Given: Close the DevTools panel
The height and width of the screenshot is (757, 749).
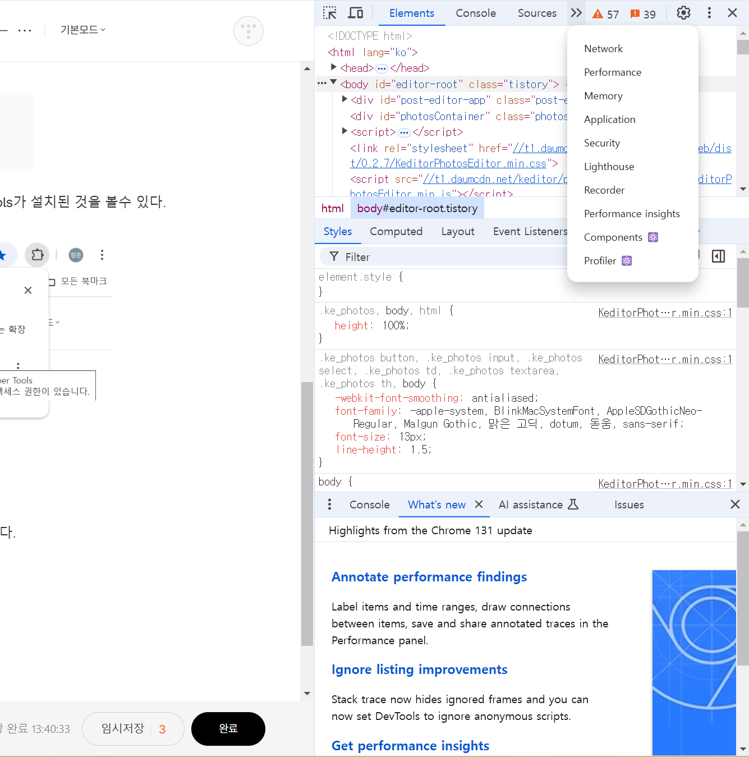Looking at the screenshot, I should pyautogui.click(x=732, y=13).
